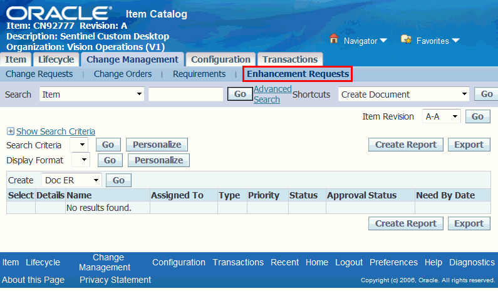Open the Display Format dropdown
The height and width of the screenshot is (291, 498).
click(81, 160)
